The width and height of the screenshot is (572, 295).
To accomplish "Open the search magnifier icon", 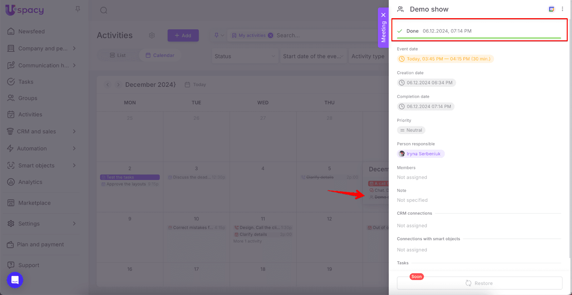I will click(x=104, y=10).
